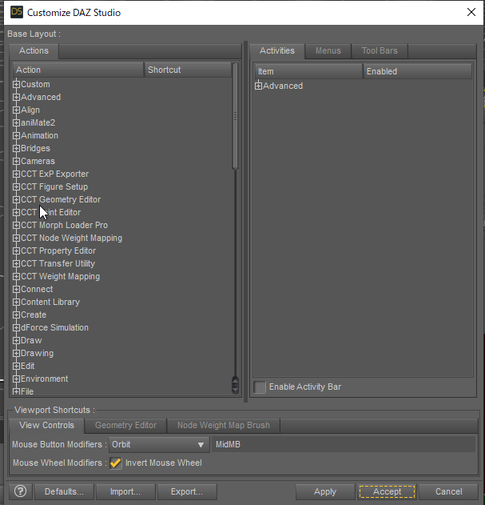Switch to the Actions tab
Viewport: 485px width, 505px height.
34,51
